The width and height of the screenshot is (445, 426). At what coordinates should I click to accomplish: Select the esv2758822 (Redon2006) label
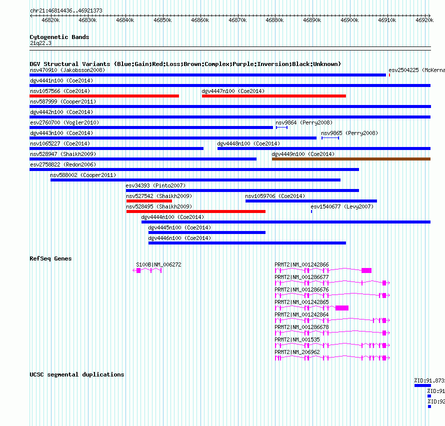[x=63, y=164]
